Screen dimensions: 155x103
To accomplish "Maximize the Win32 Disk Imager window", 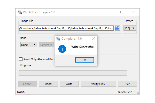I will [122, 12].
